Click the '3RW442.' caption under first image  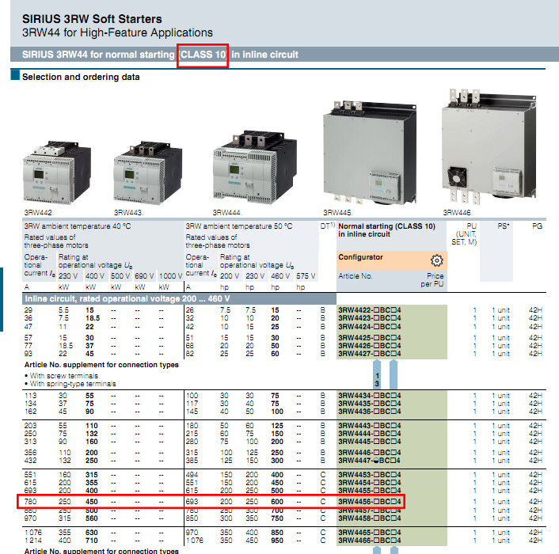(38, 213)
